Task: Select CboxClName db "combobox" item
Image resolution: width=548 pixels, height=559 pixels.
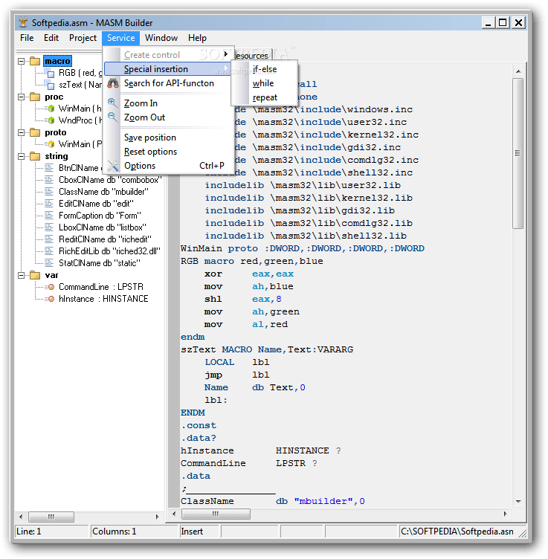Action: point(110,180)
